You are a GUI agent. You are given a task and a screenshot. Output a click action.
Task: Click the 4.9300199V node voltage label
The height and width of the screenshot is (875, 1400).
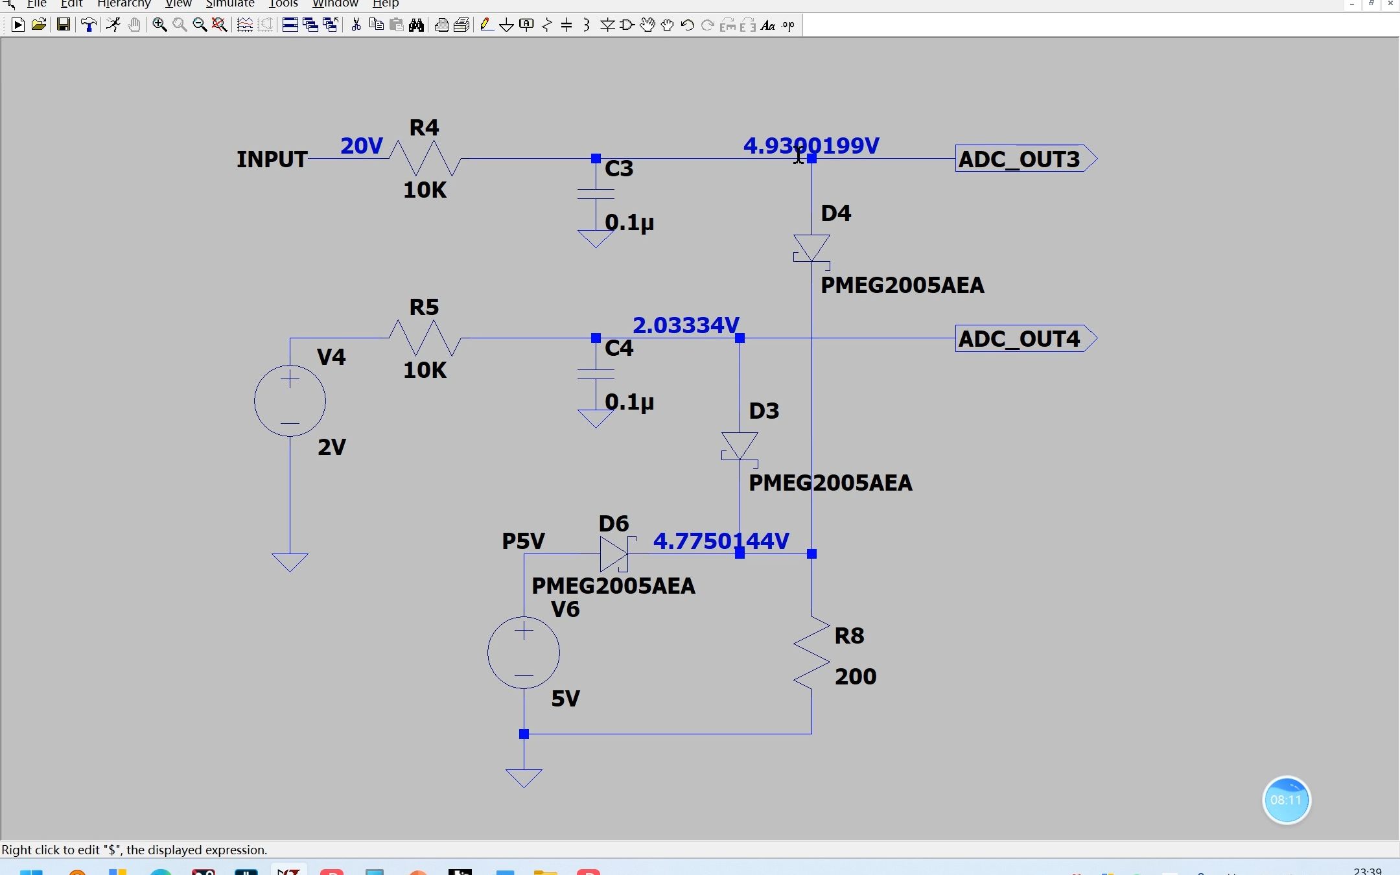click(811, 146)
